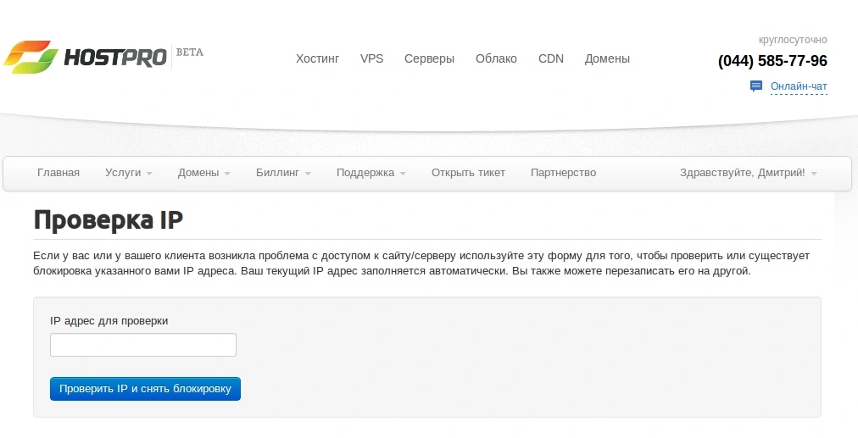This screenshot has height=438, width=858.
Task: Click Проверить IP и снять блокировку button
Action: [x=145, y=389]
